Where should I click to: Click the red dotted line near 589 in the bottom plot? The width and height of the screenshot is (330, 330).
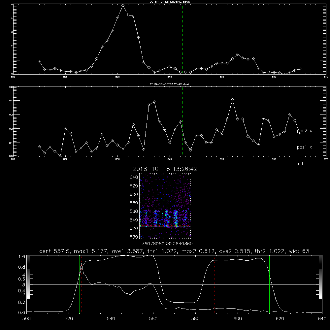click(215, 284)
